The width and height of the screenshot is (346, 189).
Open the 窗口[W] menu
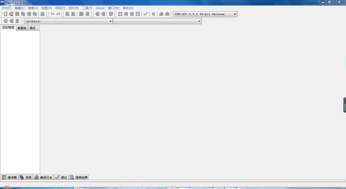click(113, 8)
